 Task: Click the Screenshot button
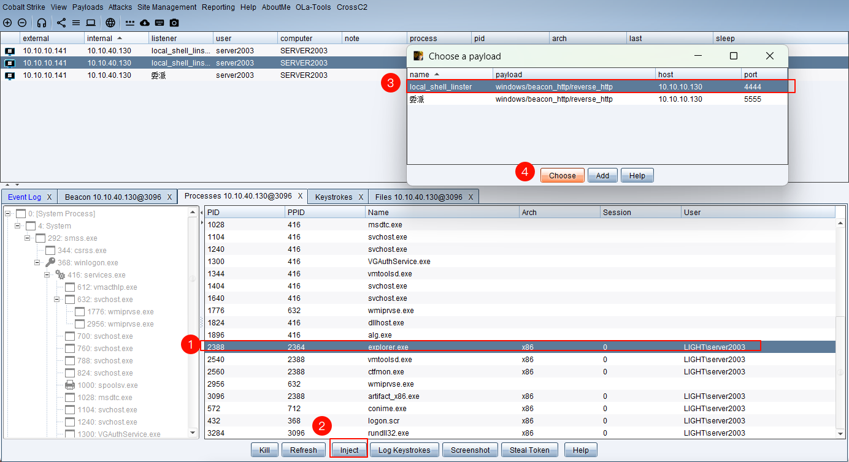(471, 450)
